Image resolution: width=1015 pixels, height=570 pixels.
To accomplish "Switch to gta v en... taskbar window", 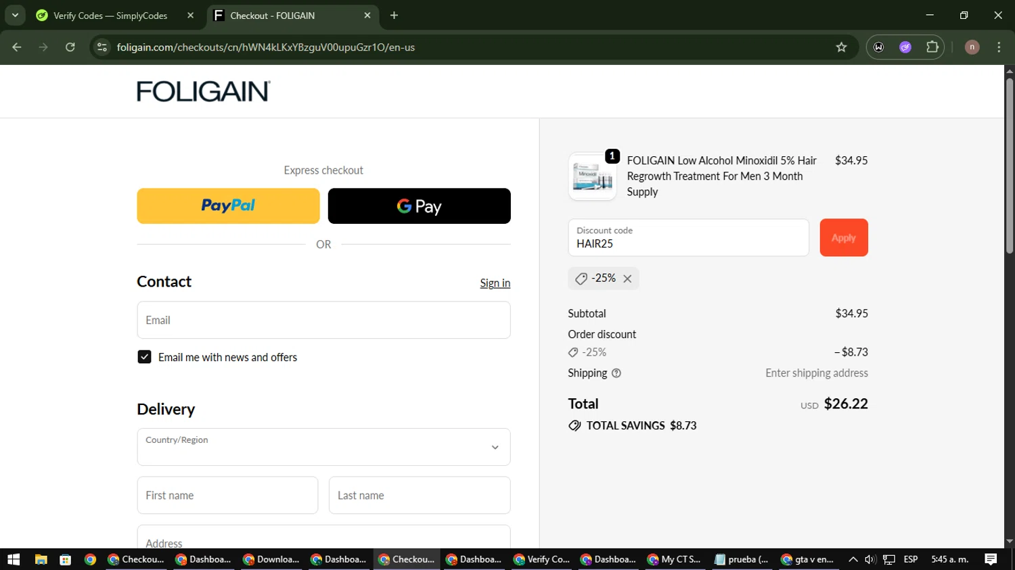I will [x=811, y=559].
